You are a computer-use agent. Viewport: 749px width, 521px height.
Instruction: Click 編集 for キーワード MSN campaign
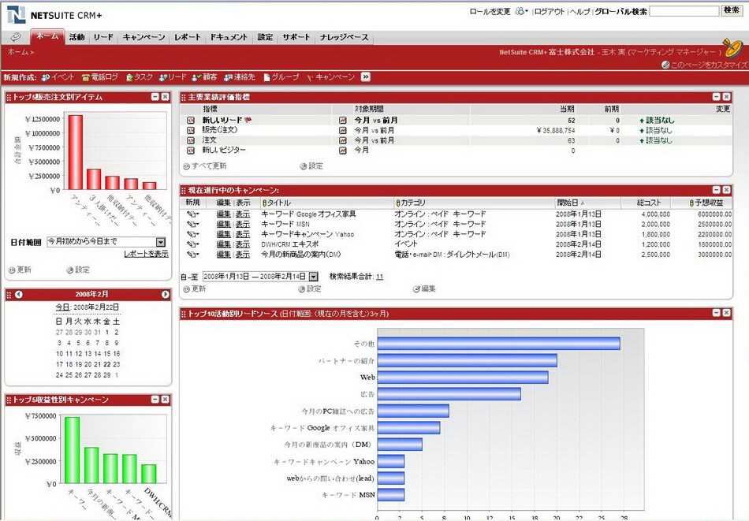[223, 225]
